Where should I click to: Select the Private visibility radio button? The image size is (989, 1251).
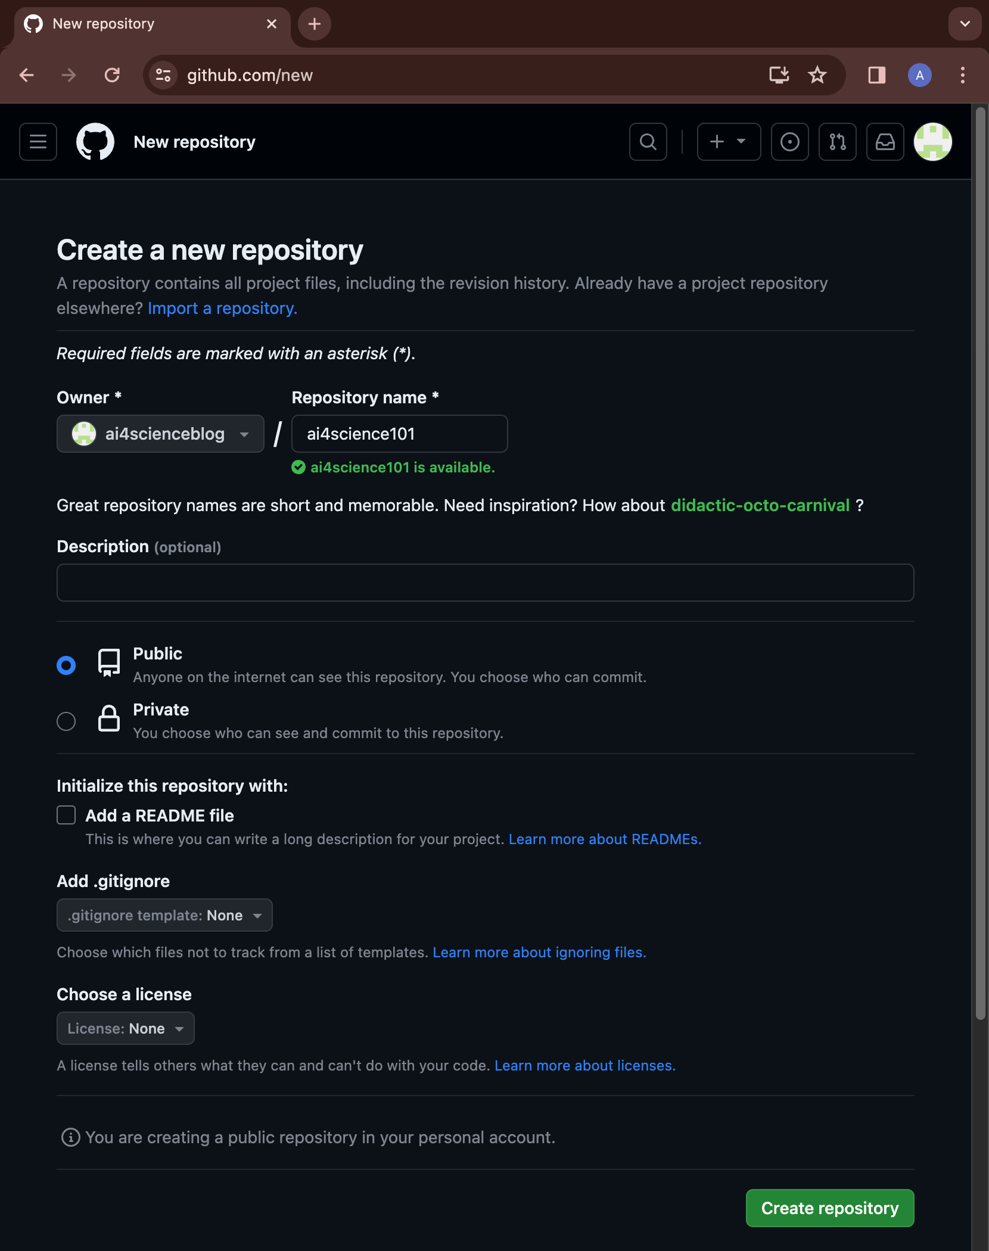[66, 721]
